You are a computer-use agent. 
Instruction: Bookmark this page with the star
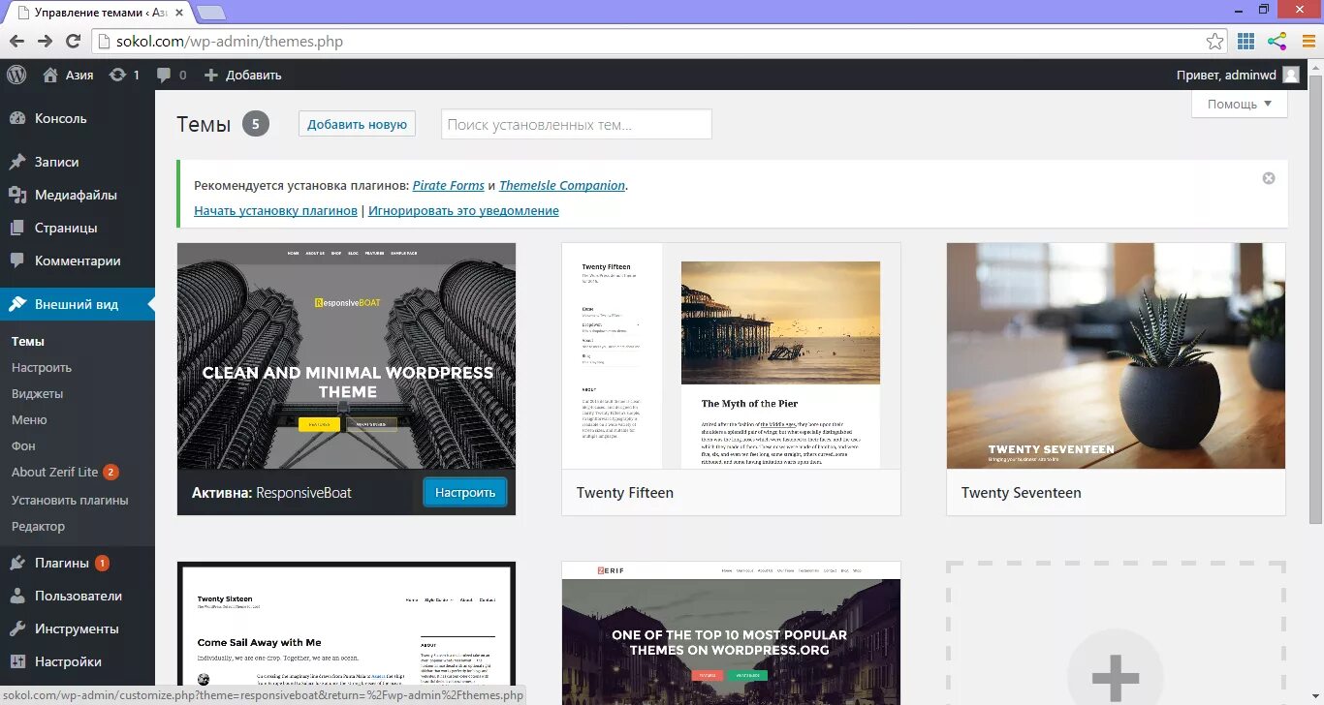[1214, 42]
